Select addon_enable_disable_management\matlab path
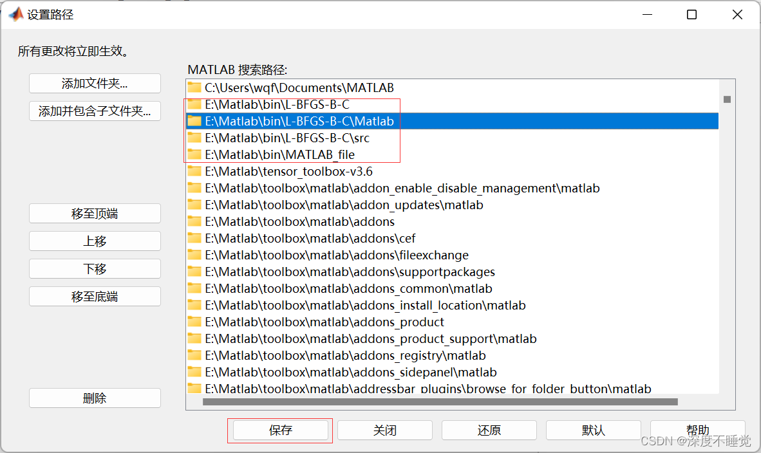This screenshot has height=453, width=761. [402, 188]
